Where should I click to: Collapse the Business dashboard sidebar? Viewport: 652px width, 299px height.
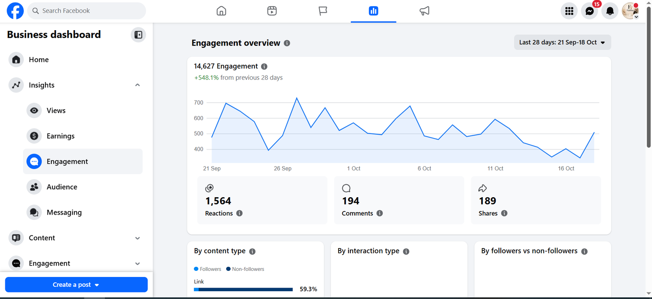coord(138,35)
